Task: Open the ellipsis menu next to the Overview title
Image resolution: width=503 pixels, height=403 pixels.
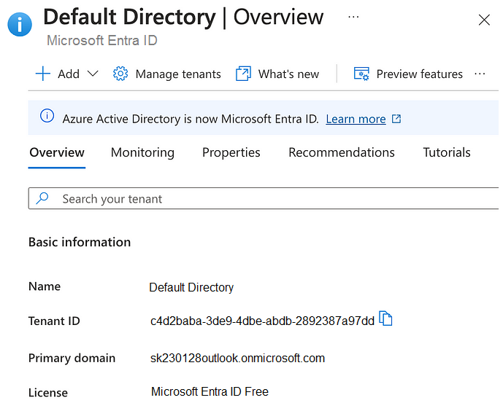Action: (x=353, y=17)
